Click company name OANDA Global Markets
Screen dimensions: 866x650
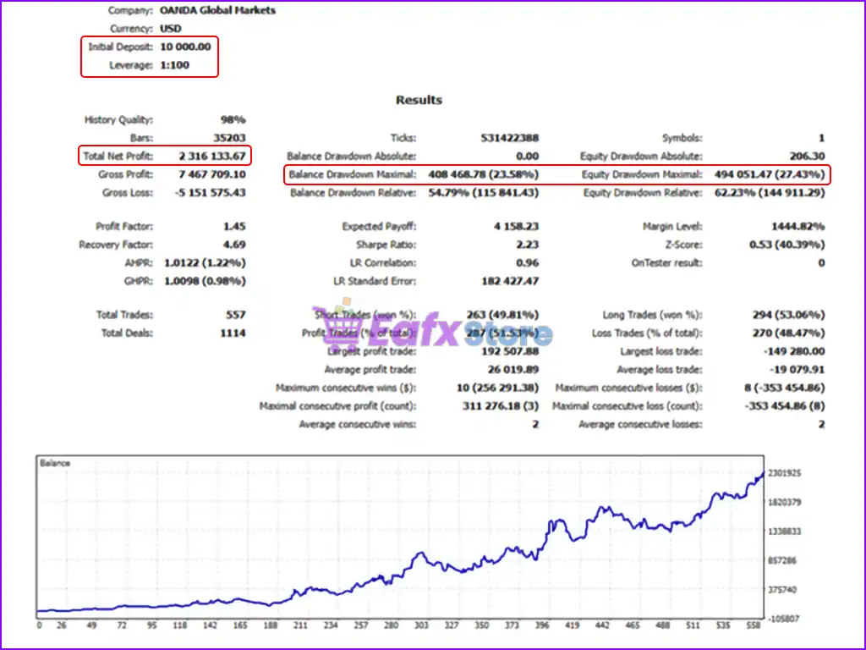pos(217,10)
